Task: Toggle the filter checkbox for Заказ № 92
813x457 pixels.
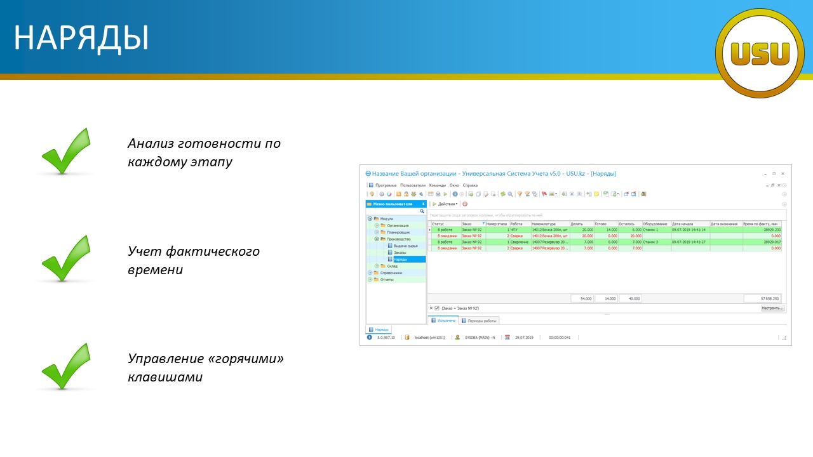Action: 437,308
